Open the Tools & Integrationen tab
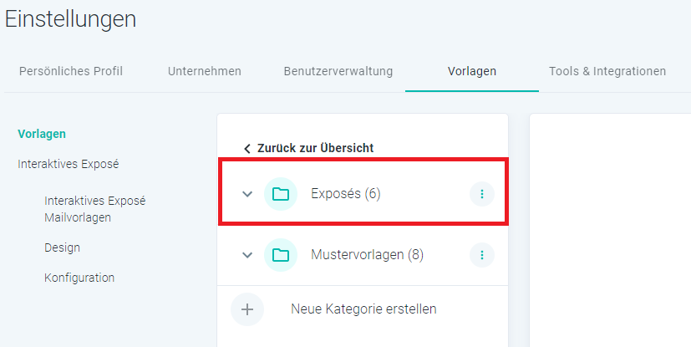Screen dimensions: 691x347 [x=607, y=71]
